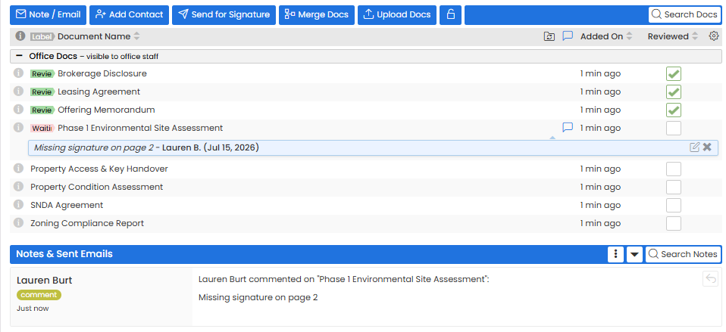This screenshot has width=726, height=332.
Task: Open three-dot menu in Notes & Sent Emails
Action: pos(615,254)
